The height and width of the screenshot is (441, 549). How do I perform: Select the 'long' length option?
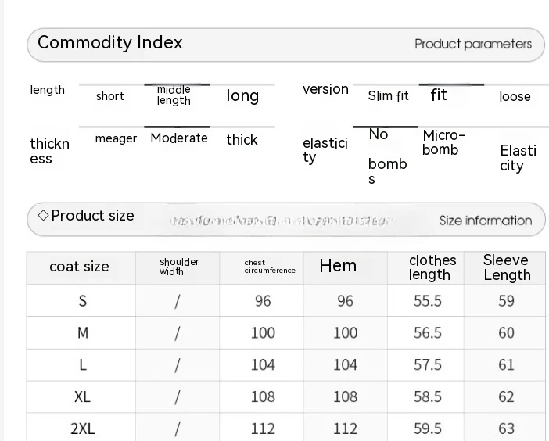(x=242, y=96)
